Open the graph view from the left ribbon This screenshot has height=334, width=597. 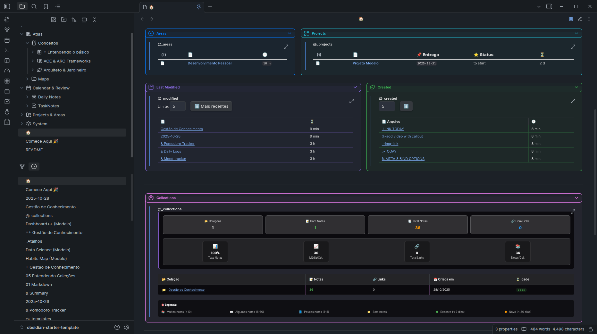pos(7,29)
